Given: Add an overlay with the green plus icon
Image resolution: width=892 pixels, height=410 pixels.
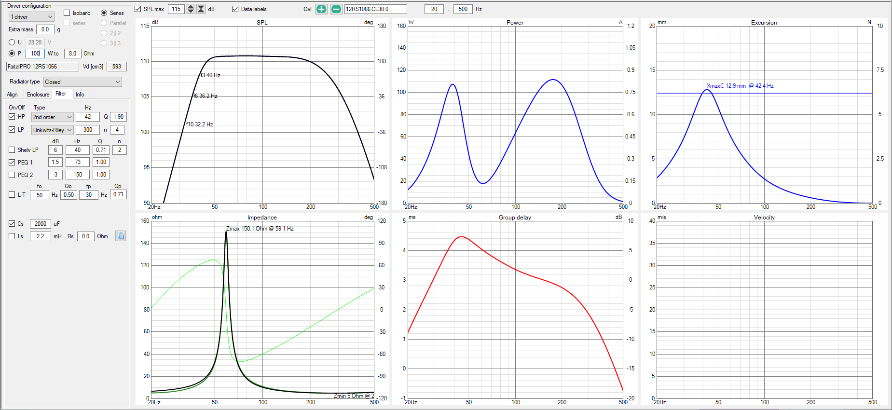Looking at the screenshot, I should coord(321,9).
